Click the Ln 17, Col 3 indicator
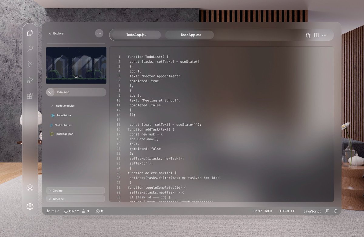 tap(263, 211)
